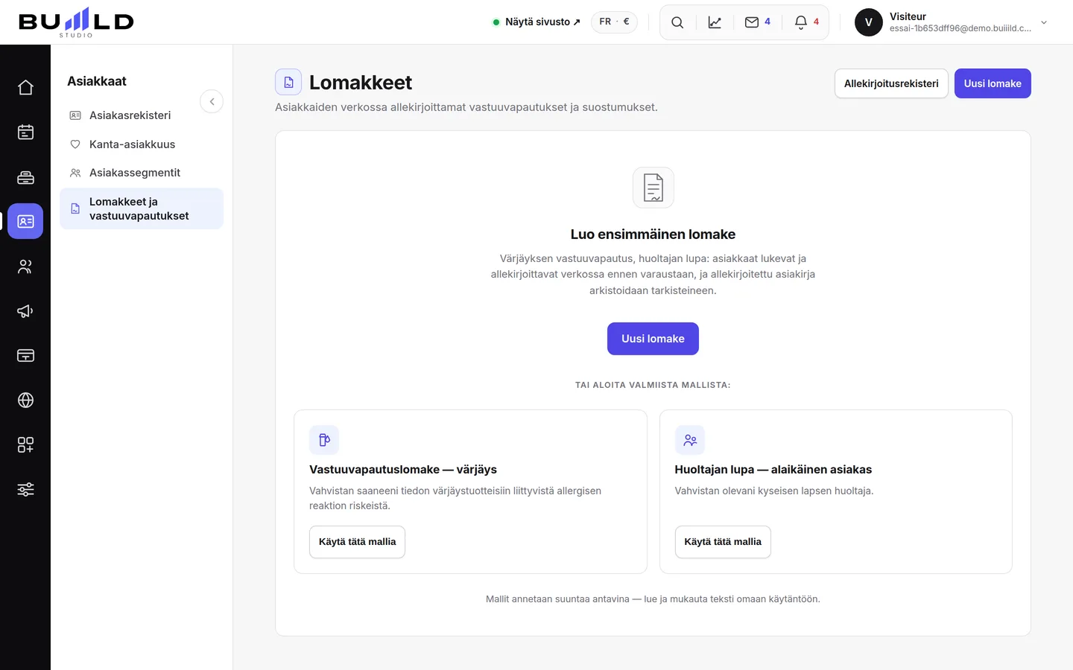Image resolution: width=1073 pixels, height=670 pixels.
Task: Open the FR · € language currency selector
Action: coord(614,22)
